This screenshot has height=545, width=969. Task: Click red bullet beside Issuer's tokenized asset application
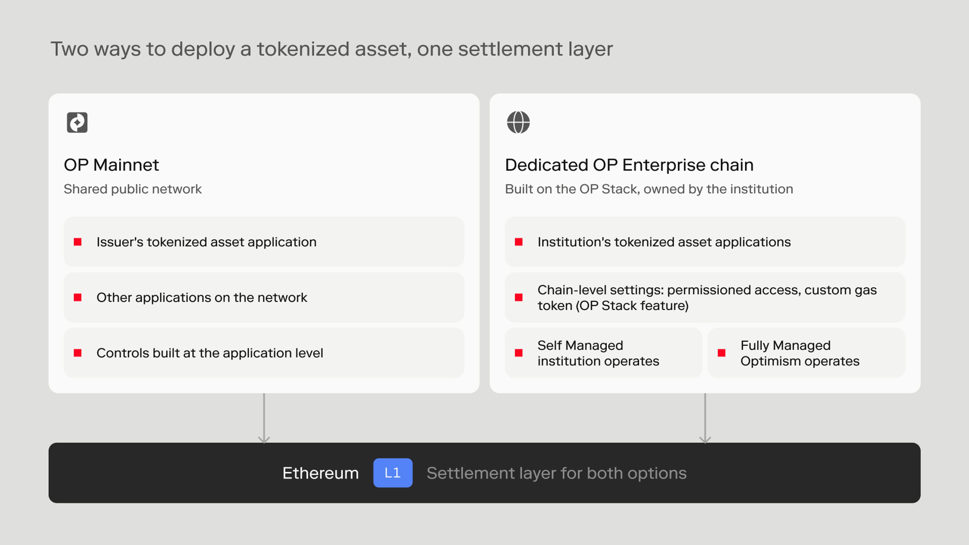[x=77, y=242]
